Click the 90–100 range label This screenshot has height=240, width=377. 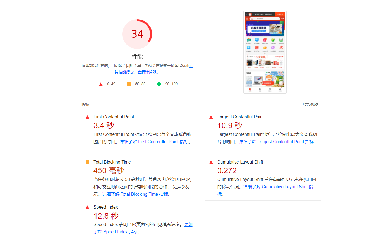click(171, 84)
